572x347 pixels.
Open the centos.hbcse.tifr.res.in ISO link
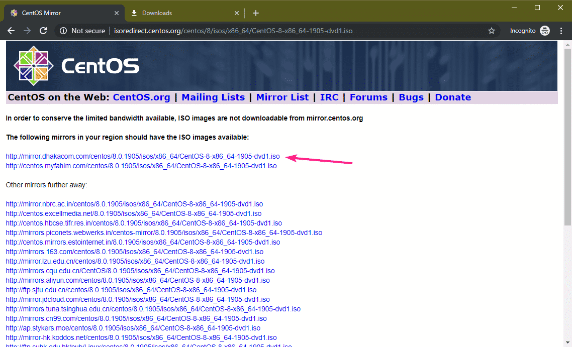click(144, 223)
